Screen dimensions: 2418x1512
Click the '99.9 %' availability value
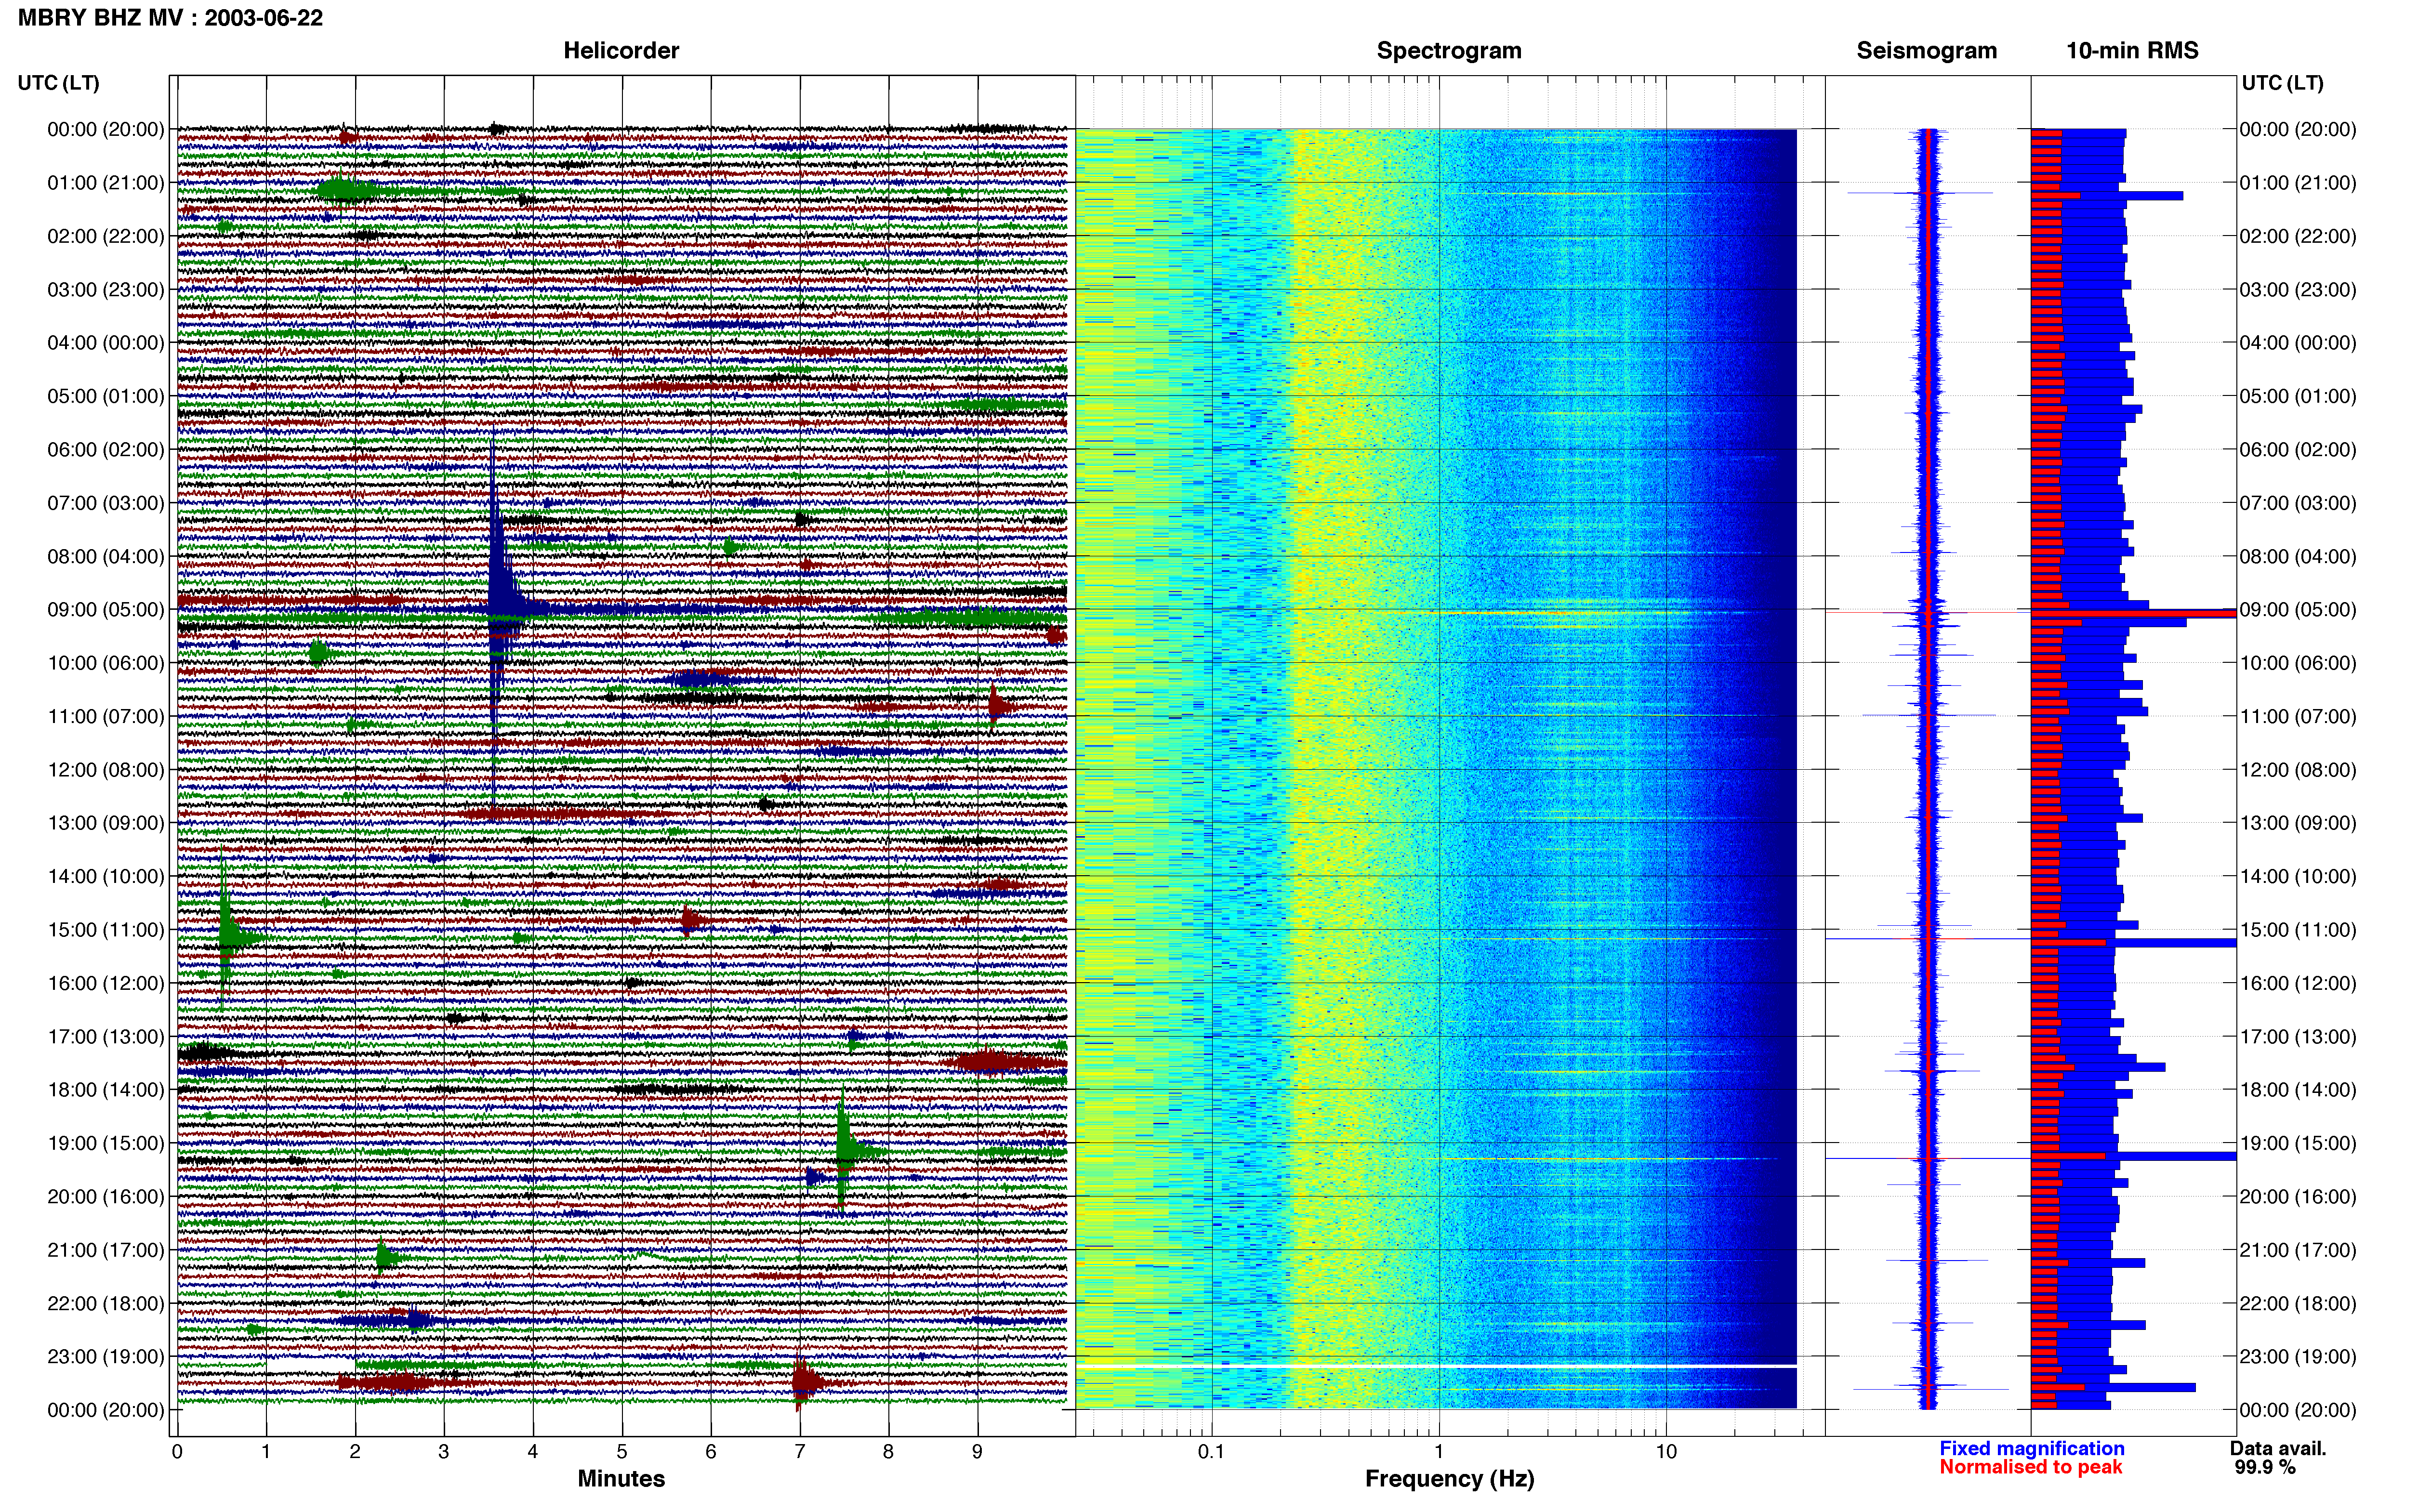(2265, 1467)
